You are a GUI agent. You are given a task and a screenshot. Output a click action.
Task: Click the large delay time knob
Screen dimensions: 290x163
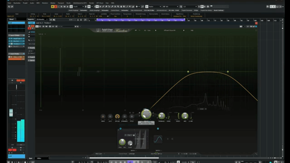click(x=146, y=114)
